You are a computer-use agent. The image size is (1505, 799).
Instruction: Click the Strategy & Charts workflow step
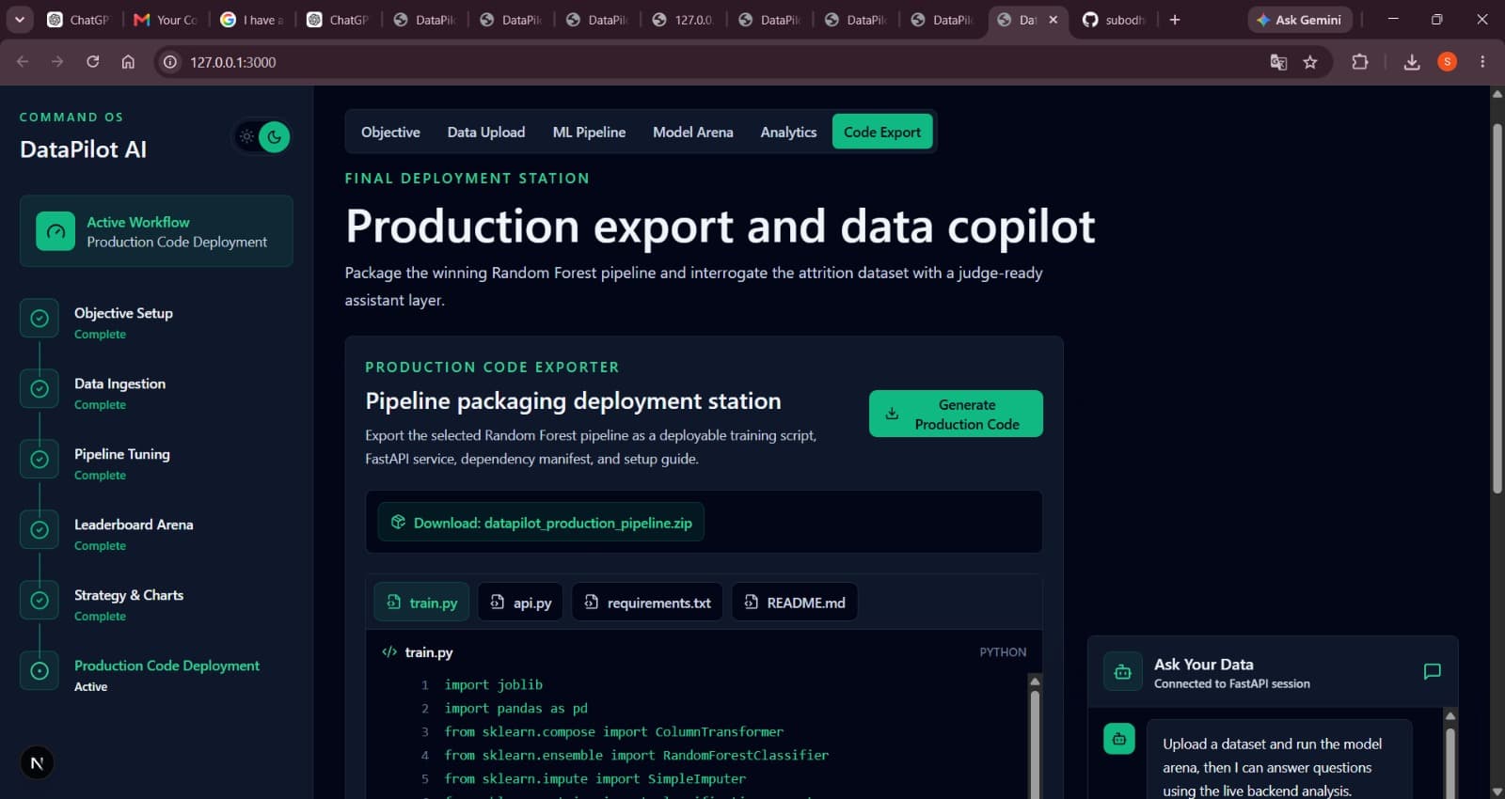(x=156, y=604)
